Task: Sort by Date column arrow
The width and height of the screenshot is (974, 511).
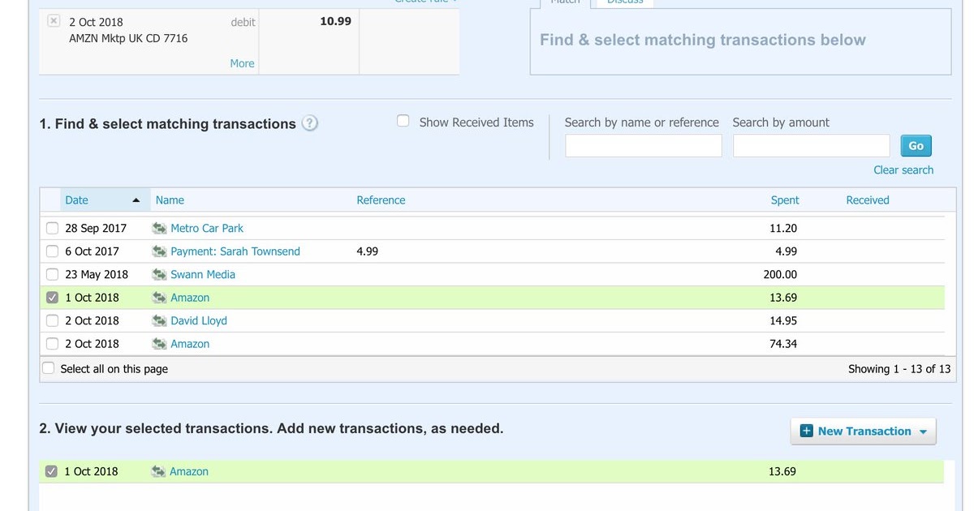Action: pyautogui.click(x=136, y=200)
